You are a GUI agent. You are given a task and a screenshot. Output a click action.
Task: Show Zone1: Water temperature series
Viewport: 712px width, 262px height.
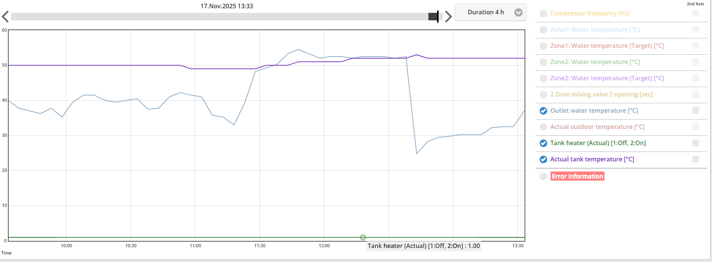pyautogui.click(x=543, y=30)
